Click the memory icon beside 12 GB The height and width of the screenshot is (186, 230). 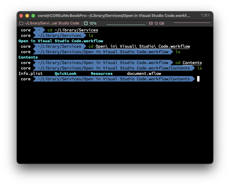tap(151, 23)
